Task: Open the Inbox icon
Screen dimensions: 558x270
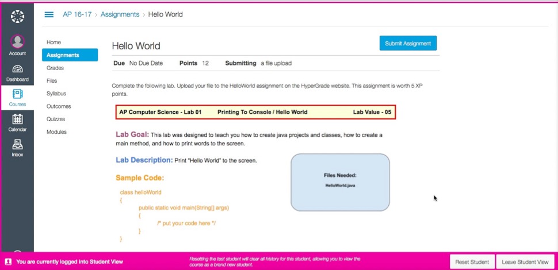Action: tap(17, 145)
